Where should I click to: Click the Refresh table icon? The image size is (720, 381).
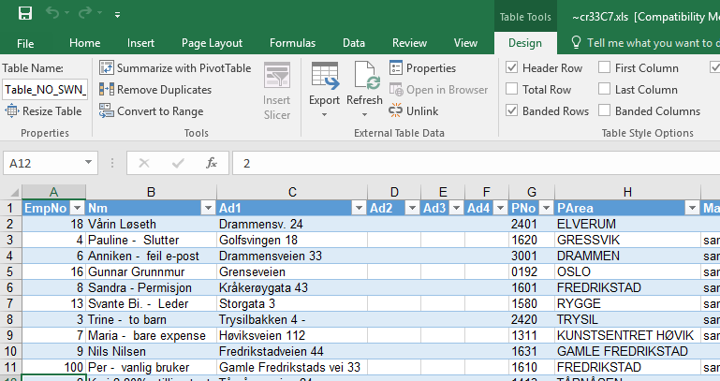click(x=364, y=75)
